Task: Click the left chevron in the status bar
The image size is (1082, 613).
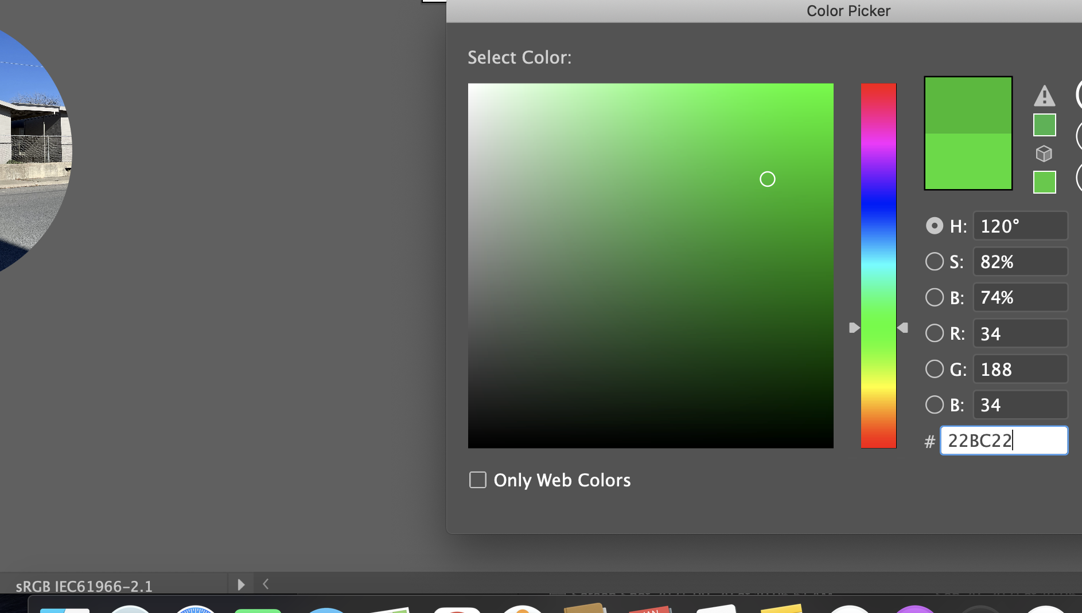Action: tap(266, 584)
